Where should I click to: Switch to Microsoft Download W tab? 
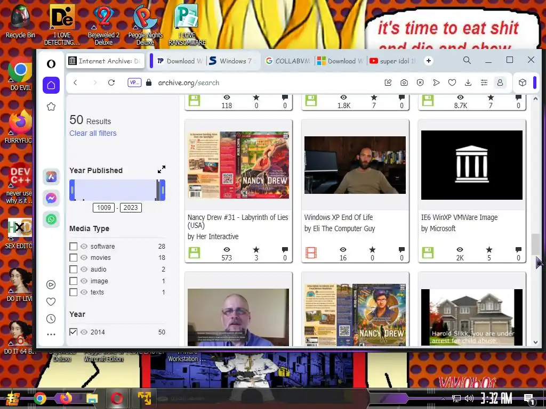point(341,61)
